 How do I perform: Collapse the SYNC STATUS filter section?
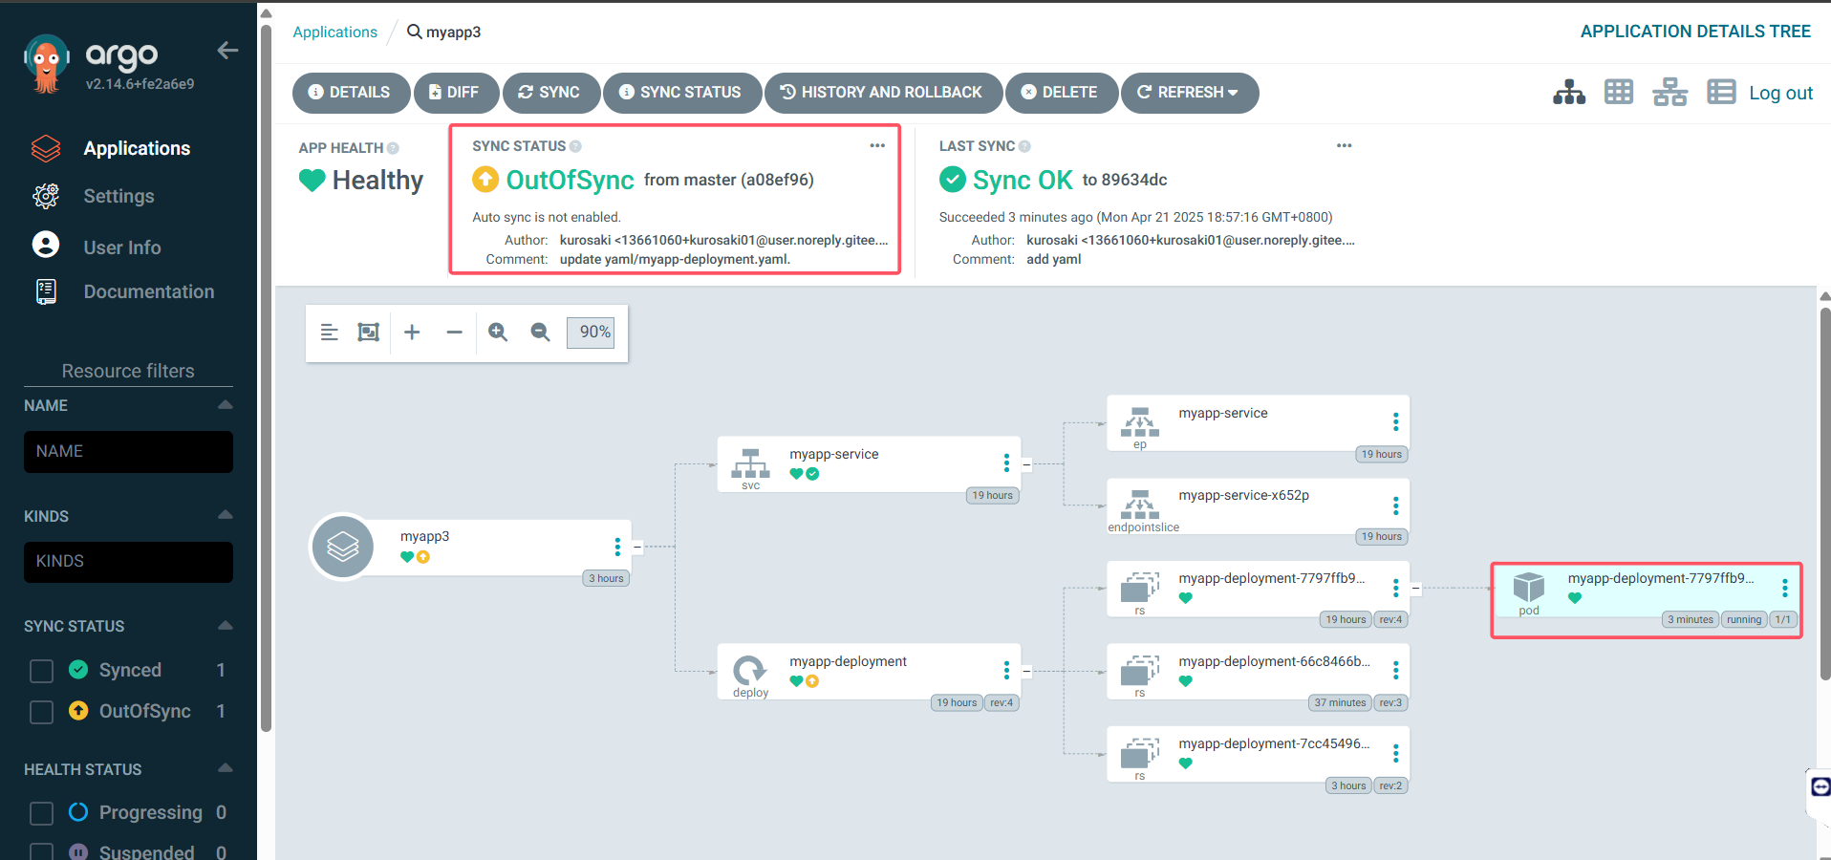tap(226, 626)
